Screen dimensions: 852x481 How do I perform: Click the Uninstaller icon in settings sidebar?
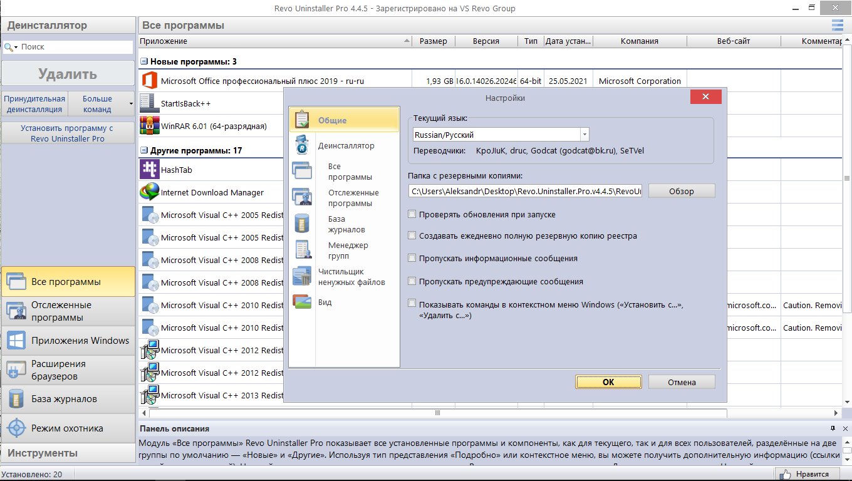pyautogui.click(x=302, y=146)
